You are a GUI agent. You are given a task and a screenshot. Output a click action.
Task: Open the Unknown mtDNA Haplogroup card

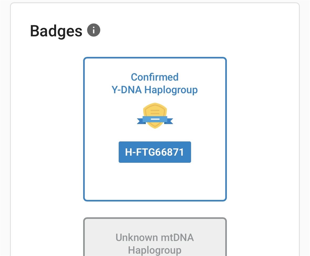tap(155, 237)
